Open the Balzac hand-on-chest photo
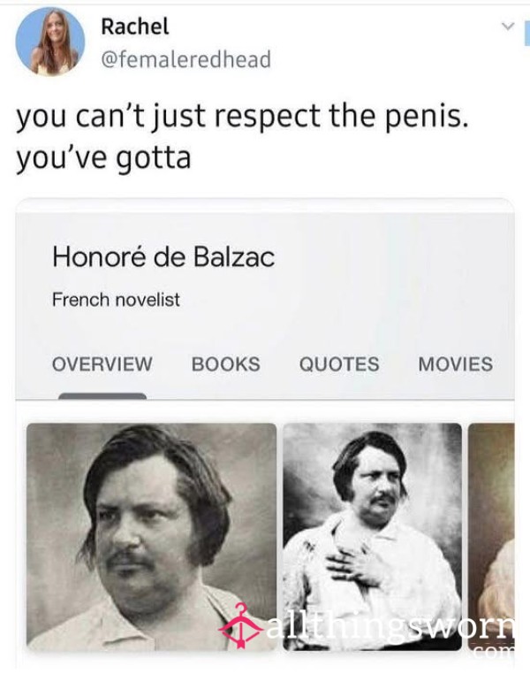Viewport: 530px width, 674px height. (373, 536)
